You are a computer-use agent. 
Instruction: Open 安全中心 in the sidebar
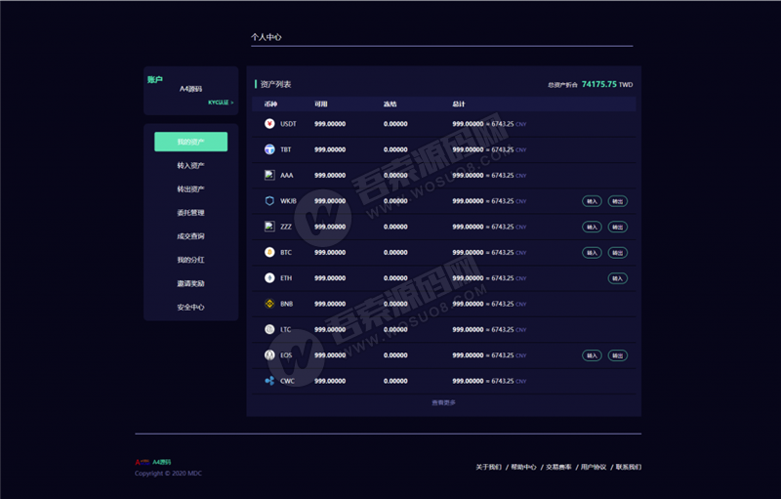tap(190, 308)
